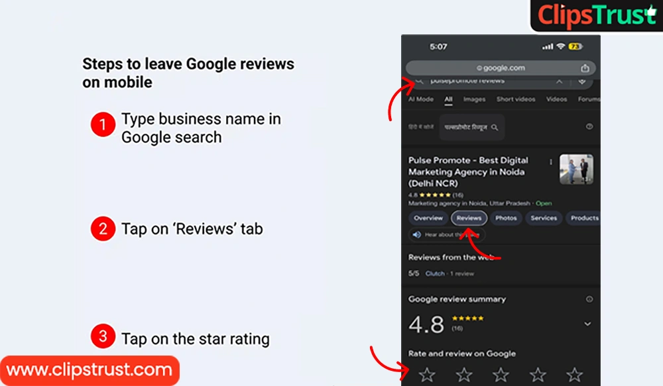Viewport: 663px width, 386px height.
Task: Open the Reviews tab on the listing
Action: [x=469, y=218]
